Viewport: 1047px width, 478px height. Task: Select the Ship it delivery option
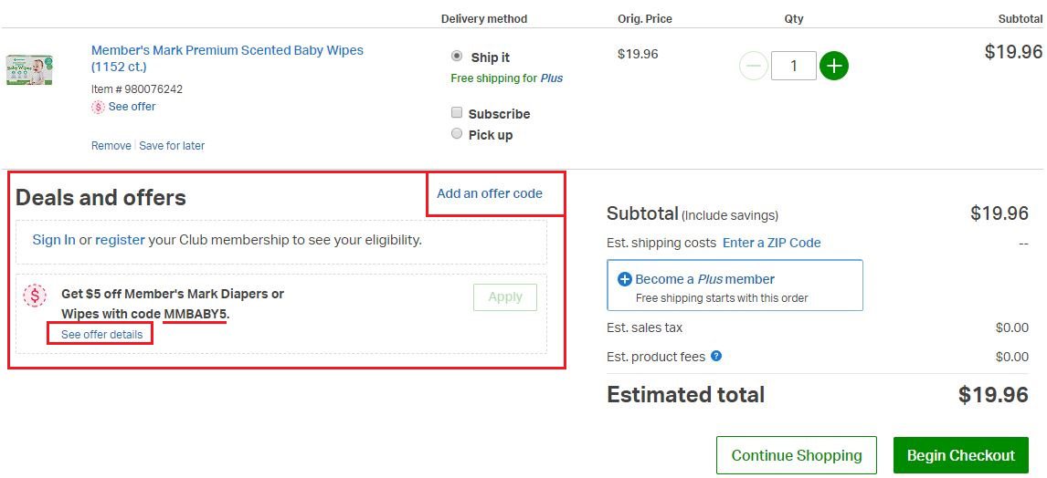click(x=457, y=57)
